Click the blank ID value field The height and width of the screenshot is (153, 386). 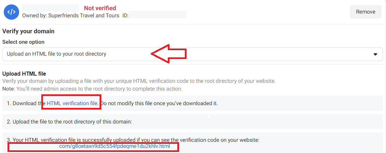(x=158, y=15)
